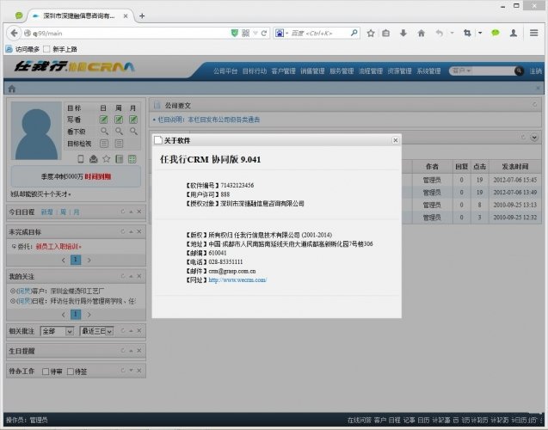Click the browser home icon in toolbar

[x=421, y=33]
